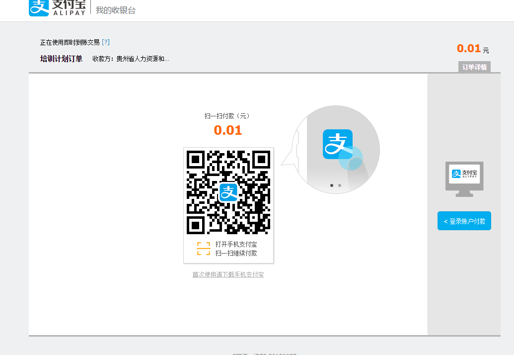
Task: Open link 首次使用请下载手机支付宝
Action: tap(228, 274)
